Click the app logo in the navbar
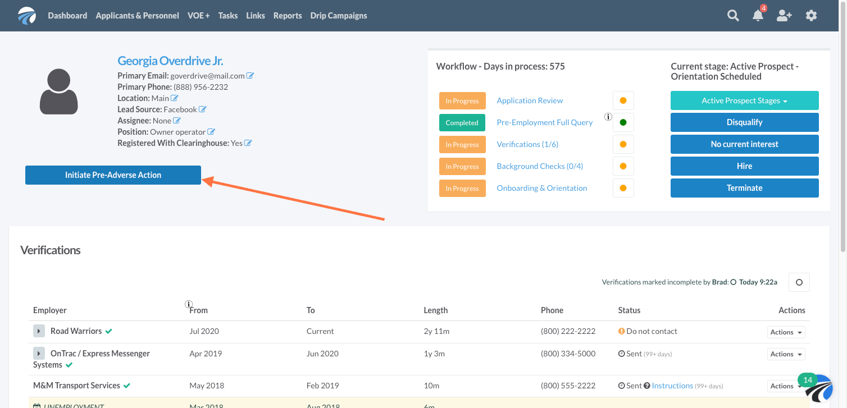The width and height of the screenshot is (847, 408). tap(27, 16)
